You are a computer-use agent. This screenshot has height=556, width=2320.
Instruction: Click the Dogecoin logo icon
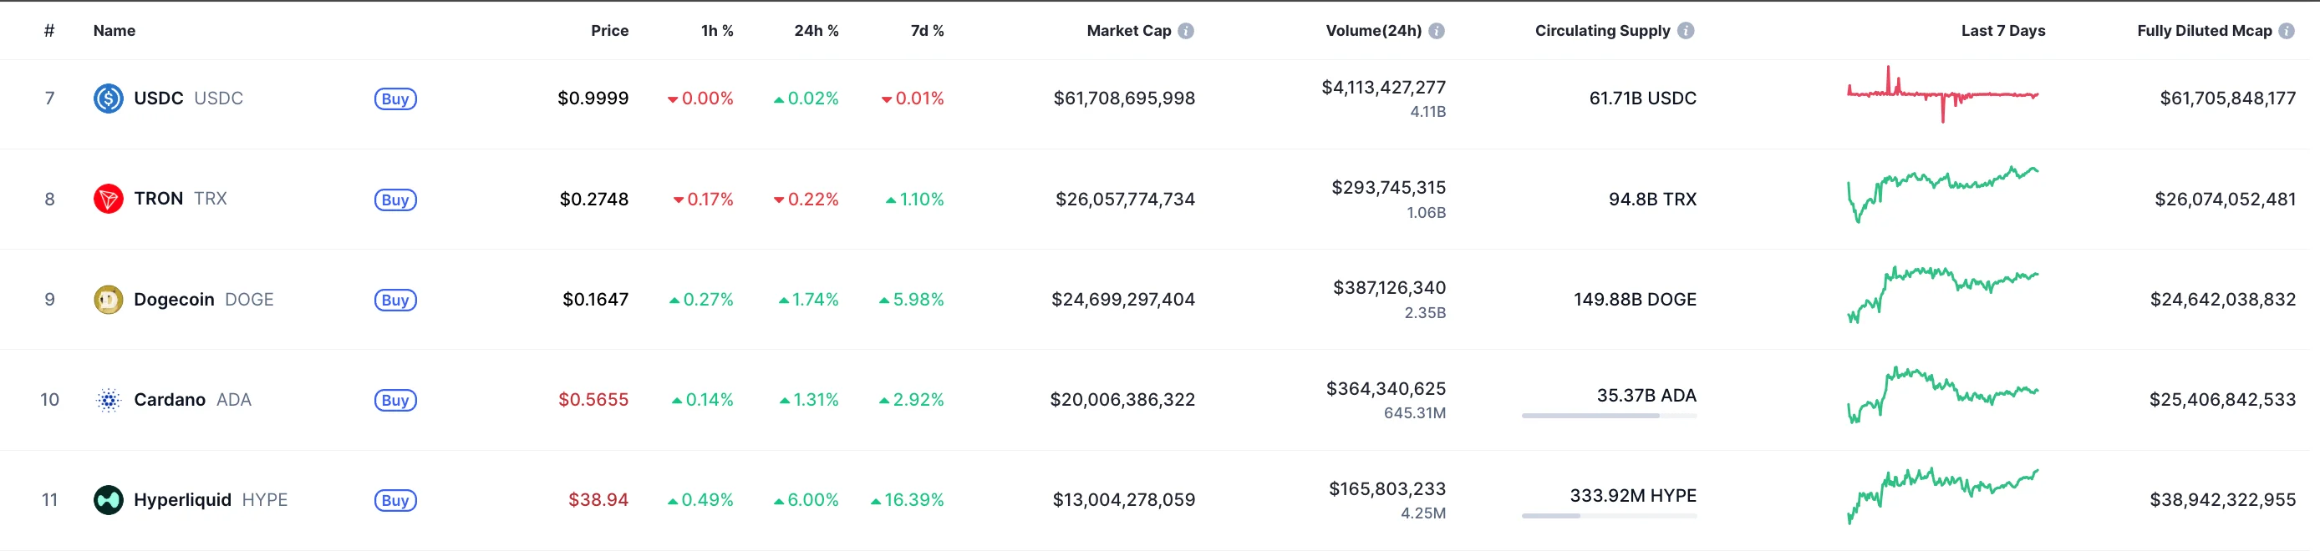pyautogui.click(x=108, y=300)
